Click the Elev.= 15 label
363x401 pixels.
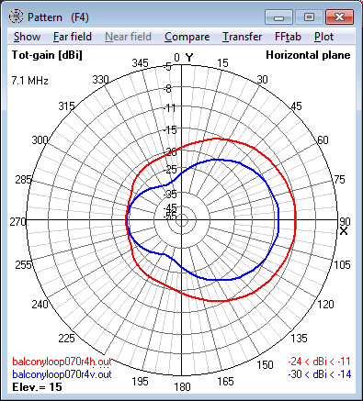point(37,387)
